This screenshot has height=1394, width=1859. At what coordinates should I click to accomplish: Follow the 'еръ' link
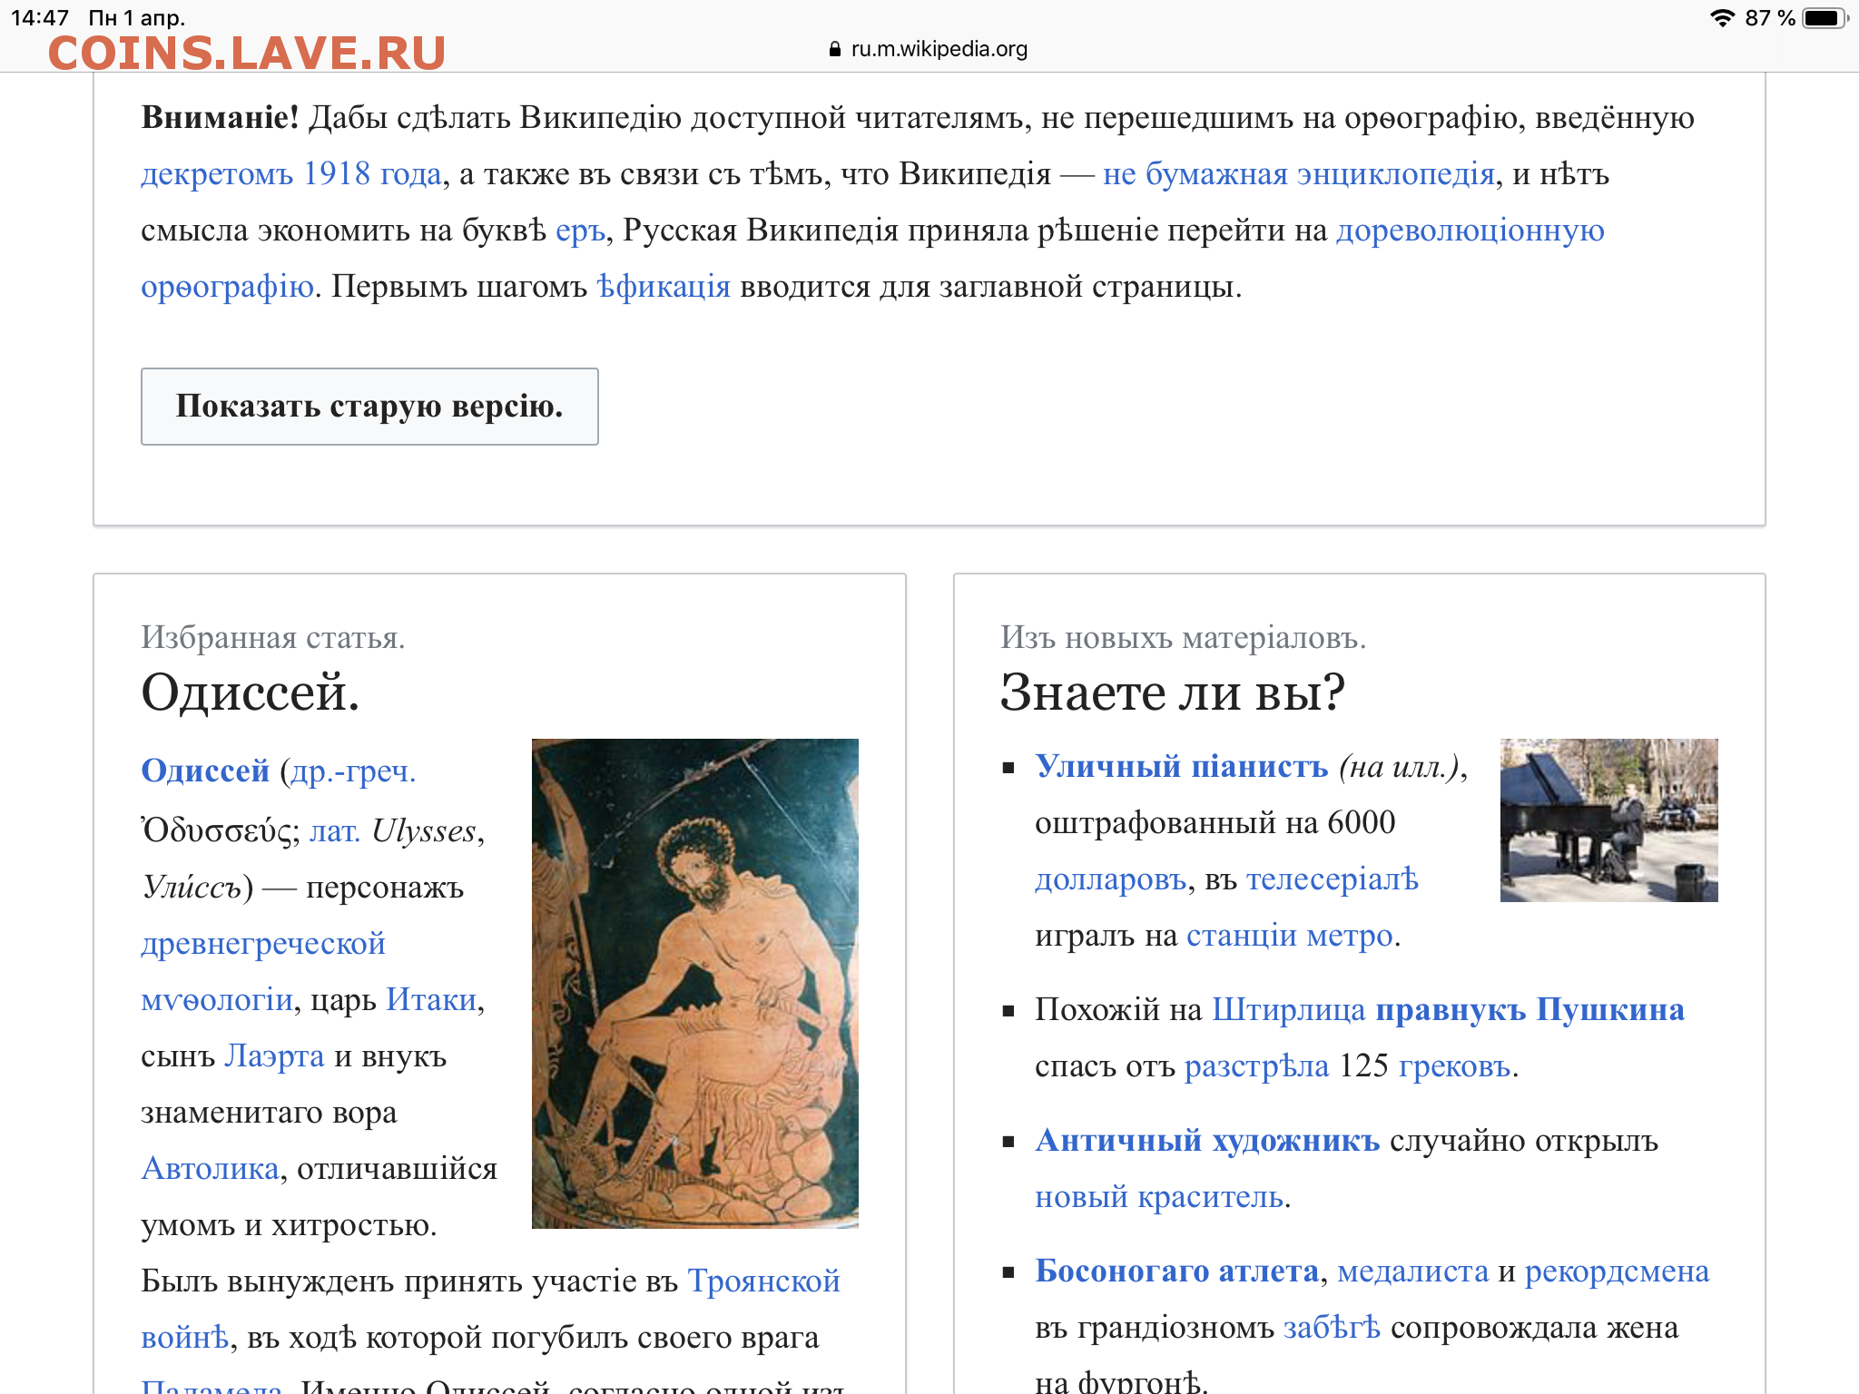coord(580,231)
